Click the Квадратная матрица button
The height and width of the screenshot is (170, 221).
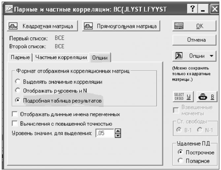[42, 26]
